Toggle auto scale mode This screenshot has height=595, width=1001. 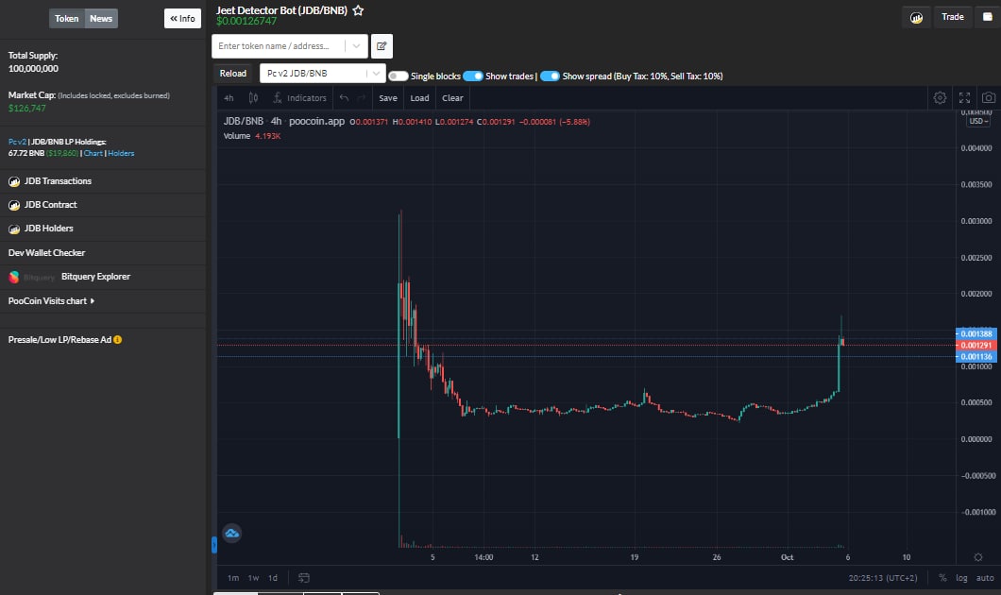pos(985,578)
